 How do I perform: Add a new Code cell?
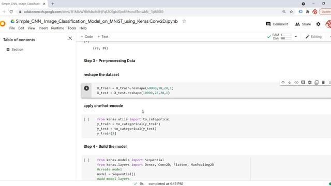pyautogui.click(x=86, y=37)
